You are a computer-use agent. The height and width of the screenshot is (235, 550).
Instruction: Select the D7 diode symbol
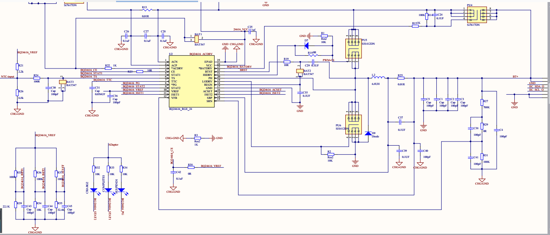[307, 45]
